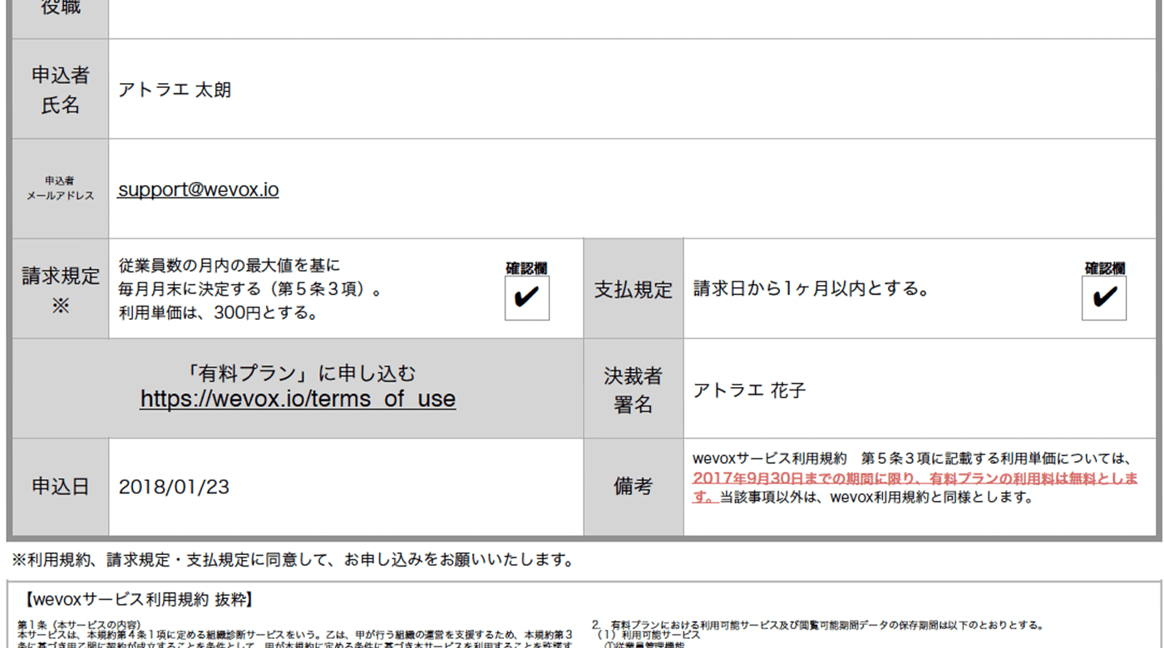Click the ※利用規約、請求規定・支払規定に同意 note
Viewport: 1164px width, 648px height.
[292, 559]
